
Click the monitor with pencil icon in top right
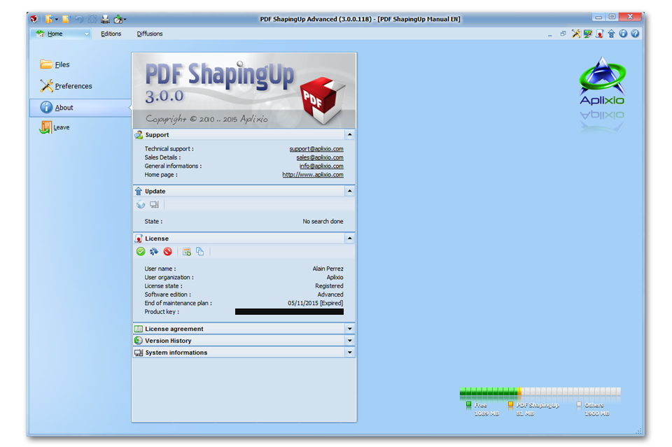point(588,34)
